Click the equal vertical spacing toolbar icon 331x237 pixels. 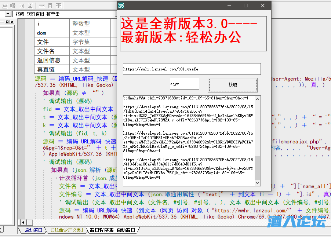pyautogui.click(x=30, y=6)
